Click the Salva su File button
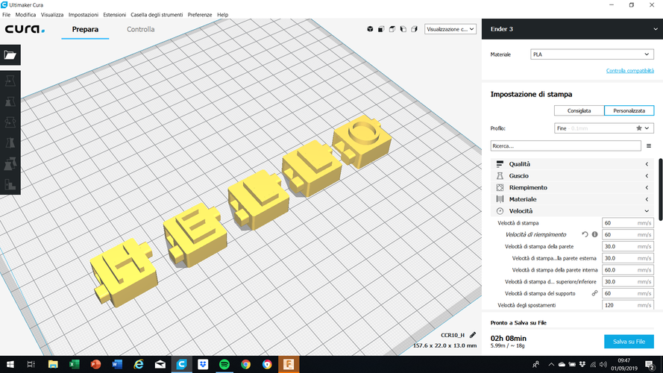The image size is (663, 373). tap(629, 341)
